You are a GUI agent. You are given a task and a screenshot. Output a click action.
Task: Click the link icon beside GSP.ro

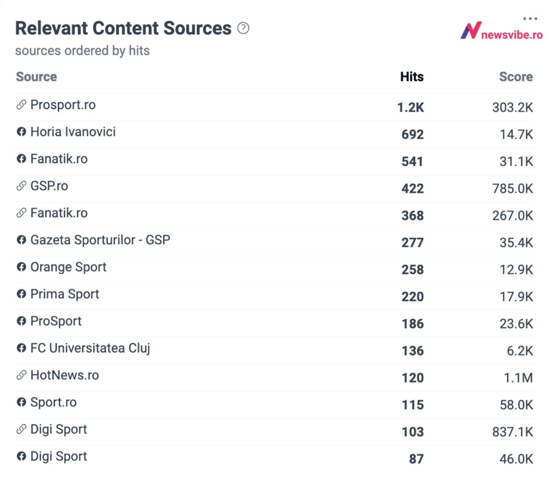(21, 186)
